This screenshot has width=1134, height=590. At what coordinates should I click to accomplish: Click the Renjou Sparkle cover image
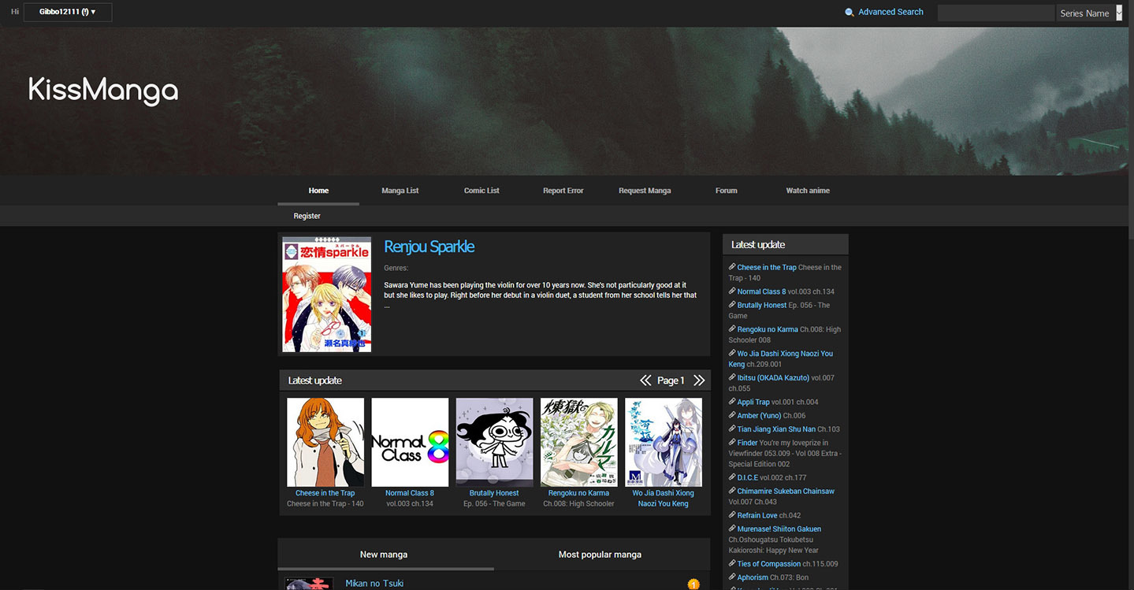(x=327, y=295)
